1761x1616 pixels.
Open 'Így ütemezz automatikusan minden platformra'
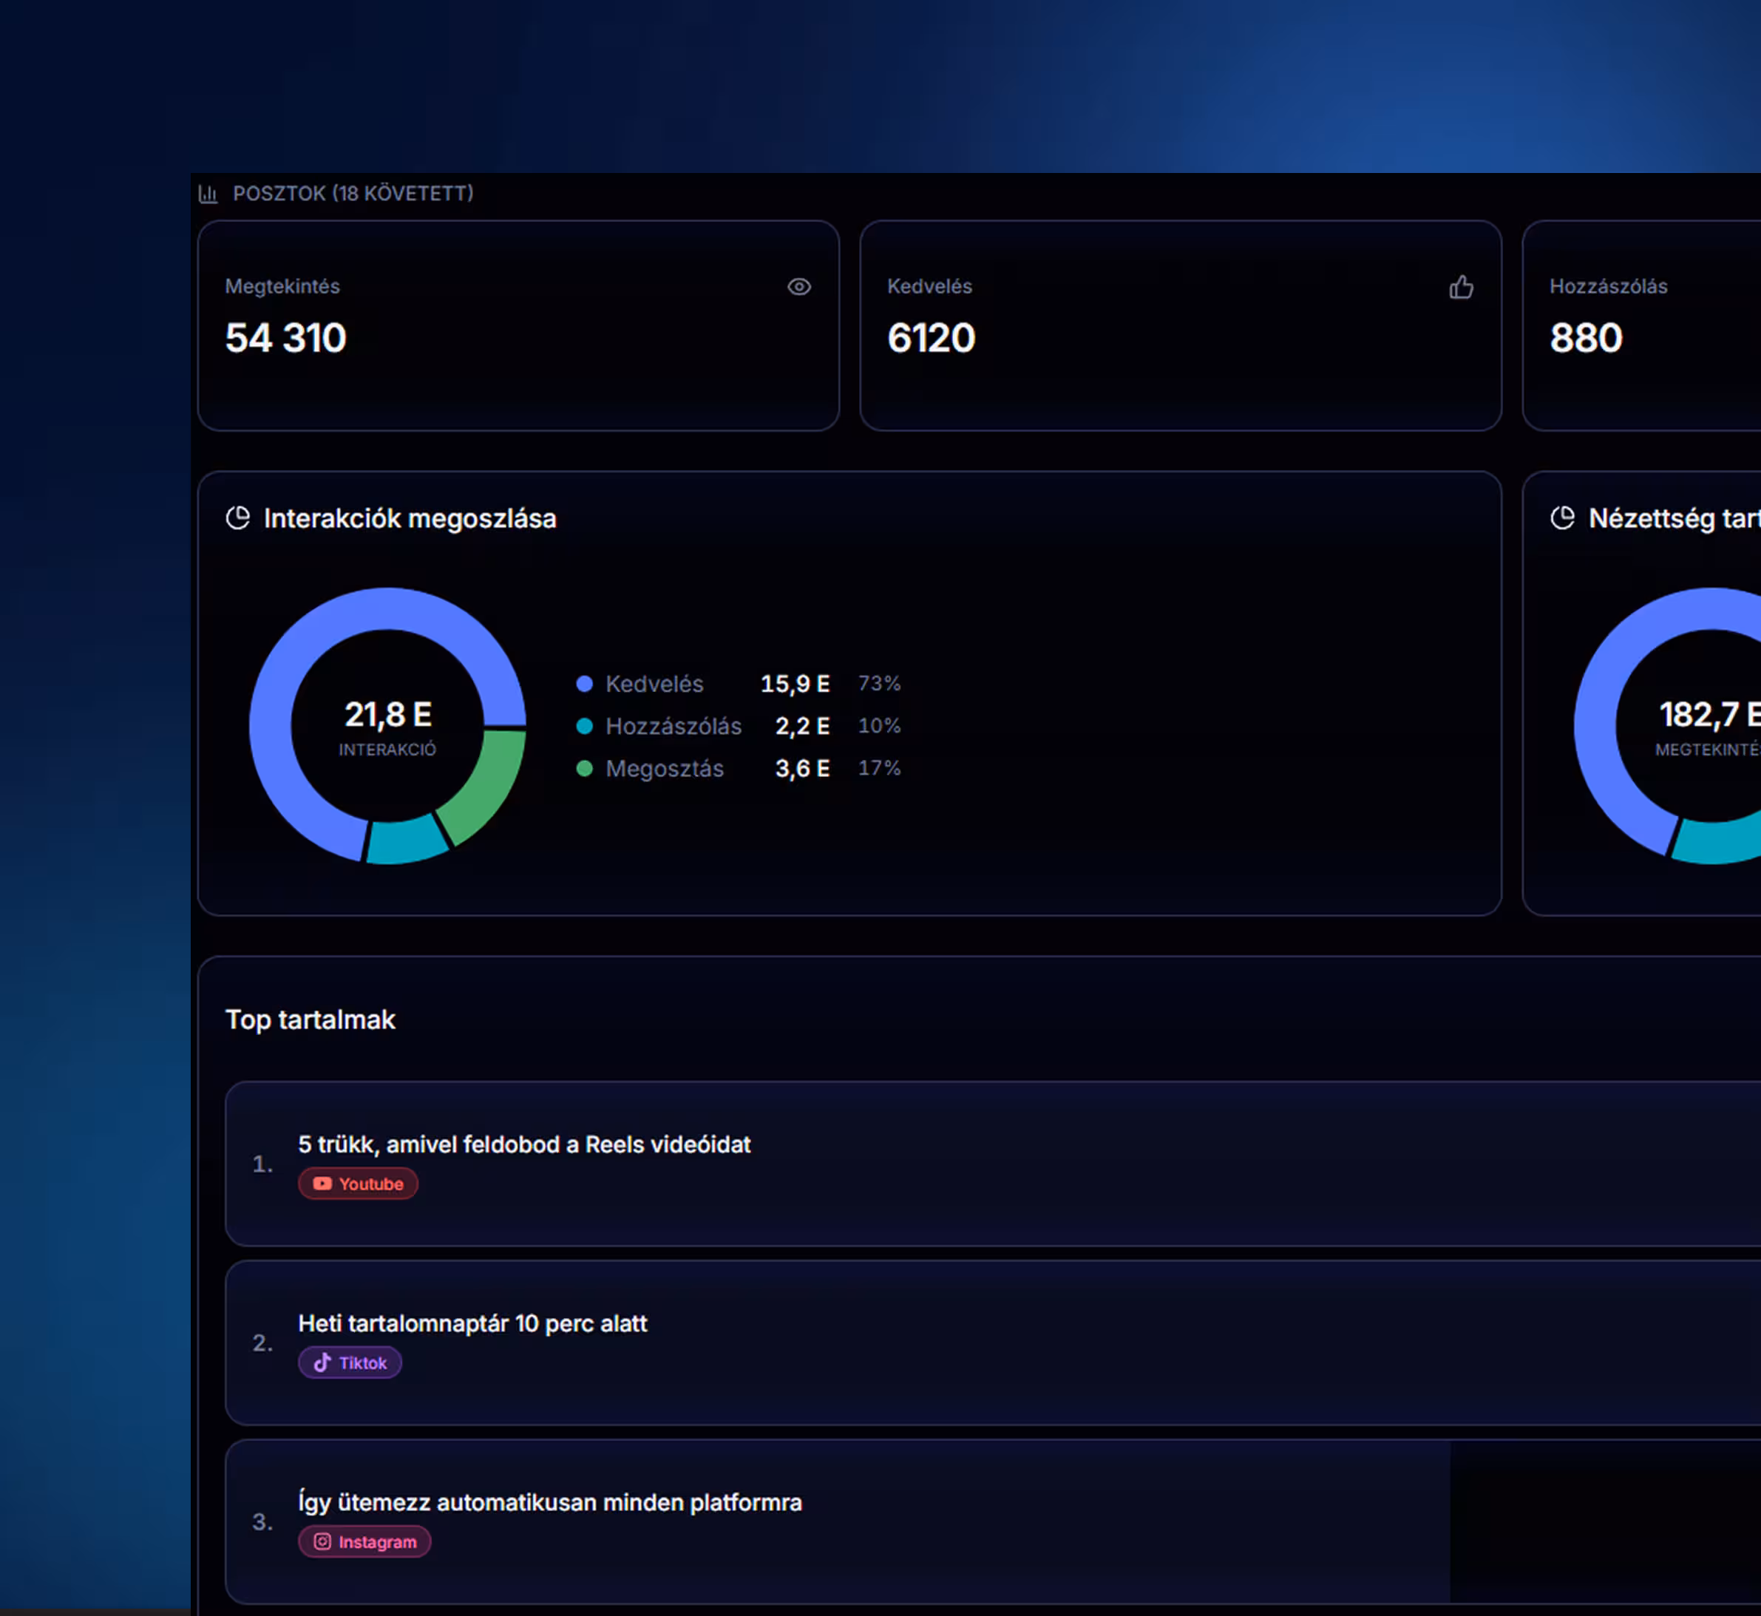point(994,1522)
